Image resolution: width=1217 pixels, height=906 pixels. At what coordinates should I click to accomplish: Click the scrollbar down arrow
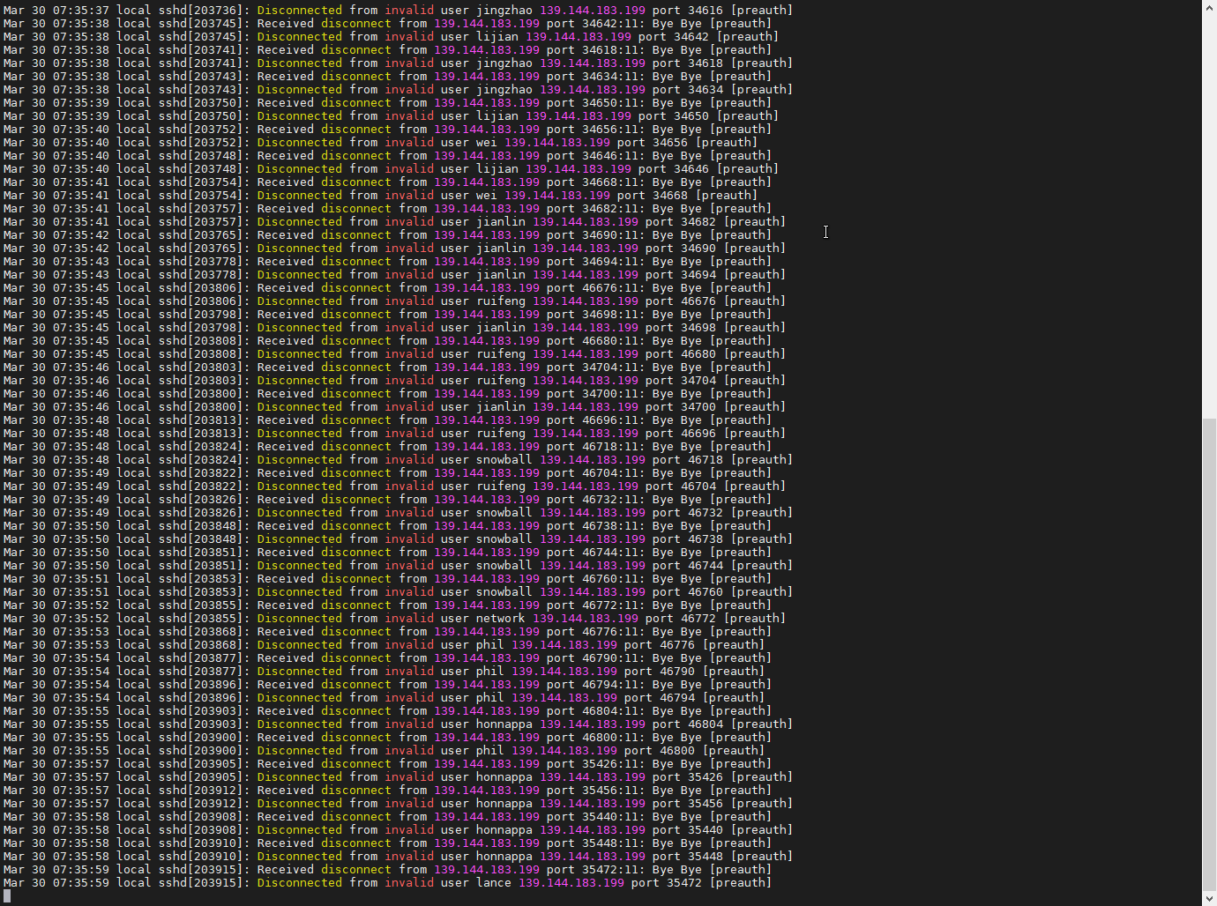[1209, 898]
